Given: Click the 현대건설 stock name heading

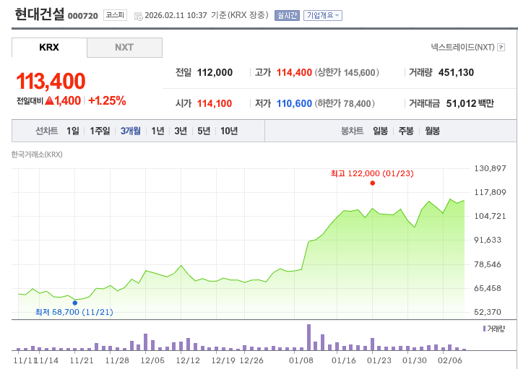Looking at the screenshot, I should [39, 14].
